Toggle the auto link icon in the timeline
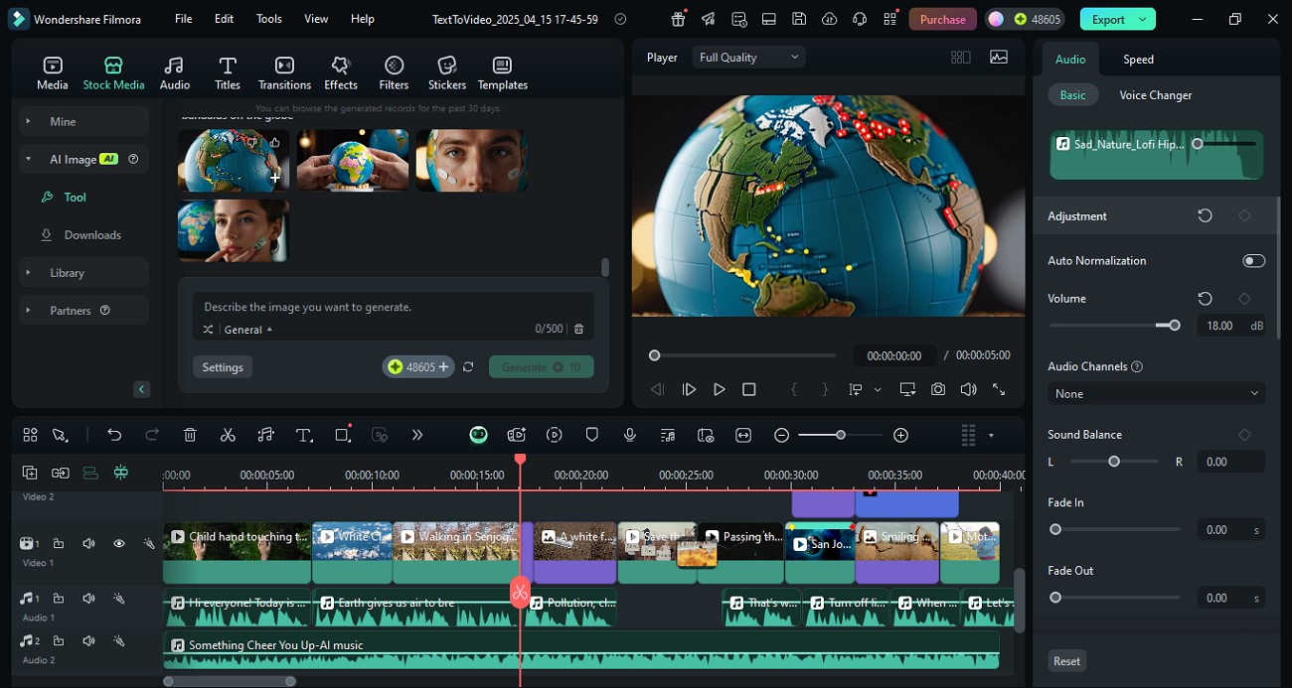This screenshot has width=1292, height=688. pos(61,473)
